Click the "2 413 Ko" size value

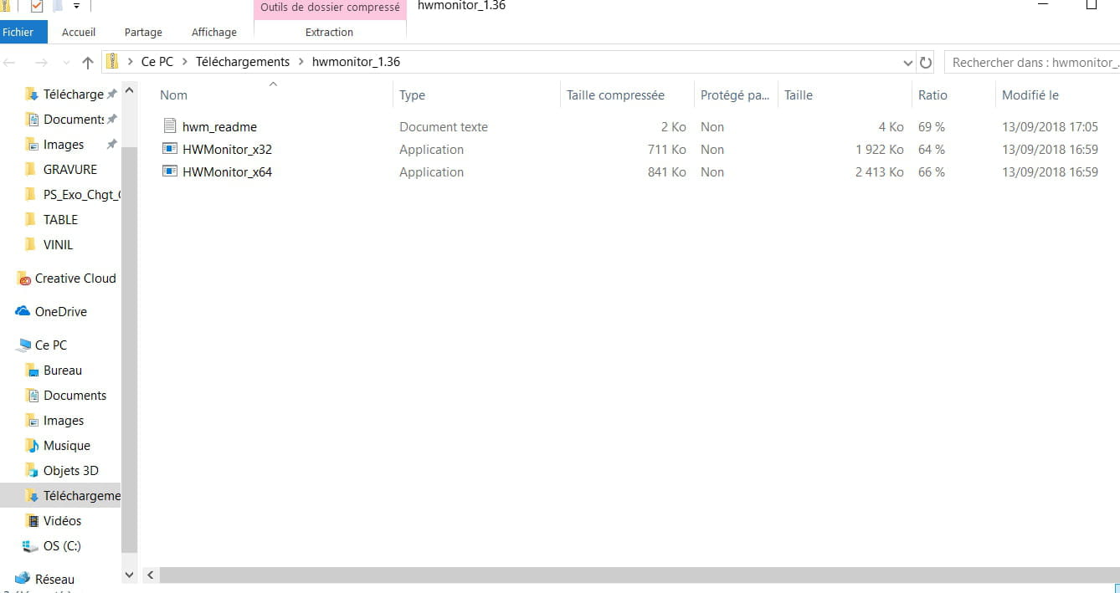(x=880, y=172)
